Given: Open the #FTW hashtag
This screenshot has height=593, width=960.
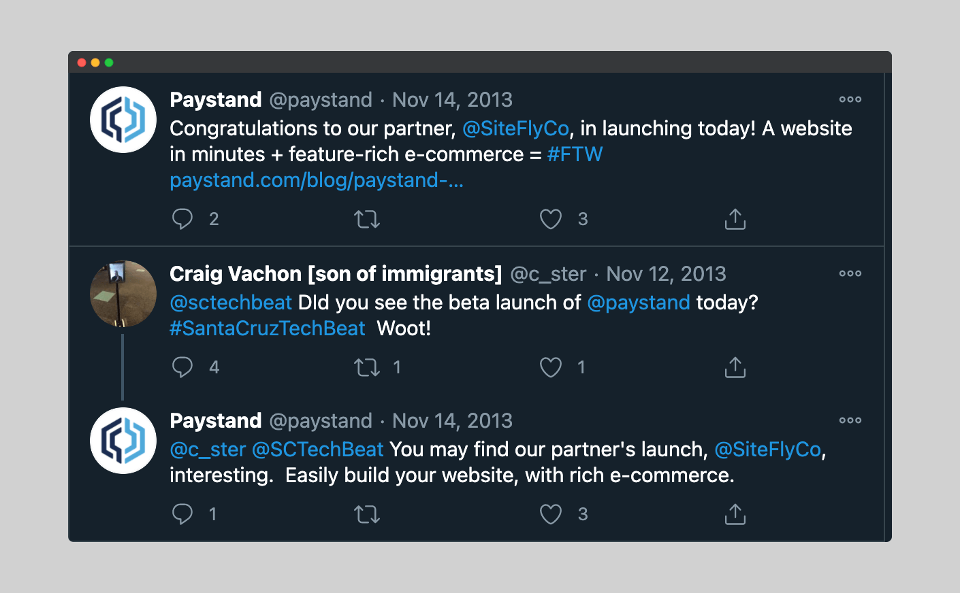Looking at the screenshot, I should (575, 154).
